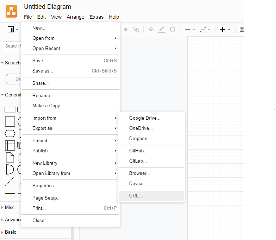Pick the document note shape
The image size is (276, 240).
(x=10, y=157)
